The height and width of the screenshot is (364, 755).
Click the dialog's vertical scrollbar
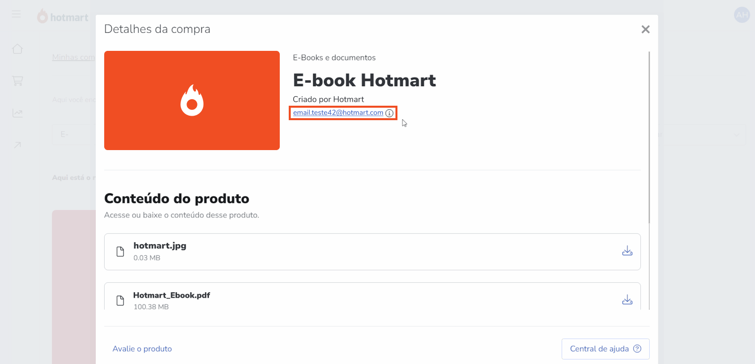click(649, 137)
